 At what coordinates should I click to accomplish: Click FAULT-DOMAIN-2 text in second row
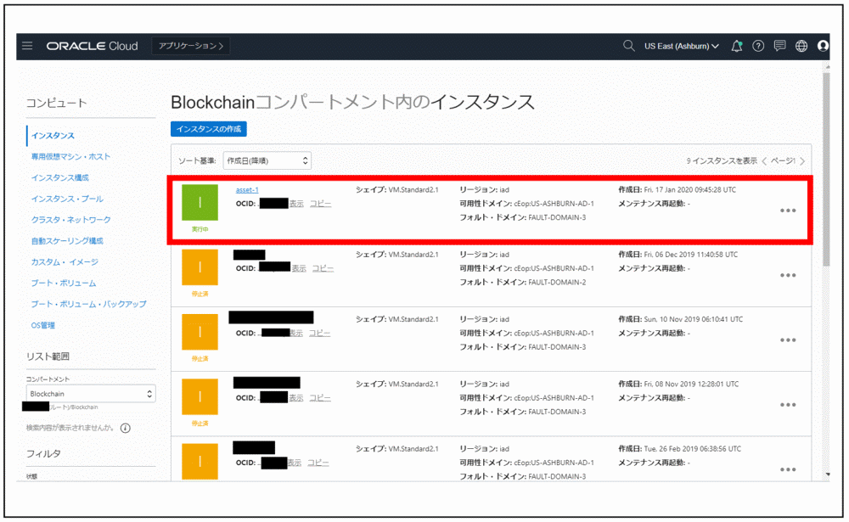point(557,282)
